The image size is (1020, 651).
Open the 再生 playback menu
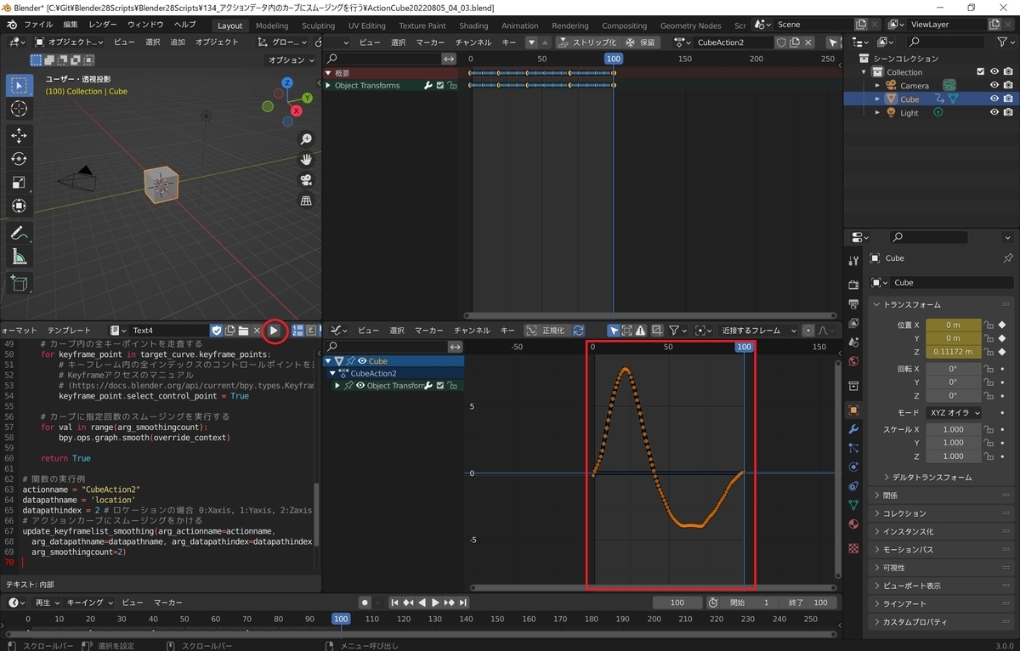point(47,603)
